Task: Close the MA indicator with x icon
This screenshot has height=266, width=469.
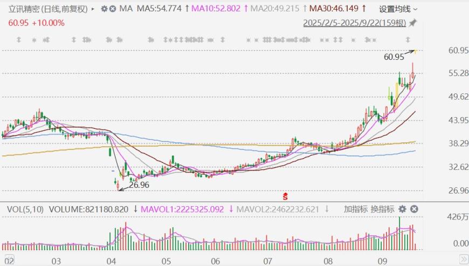Action: pos(113,9)
